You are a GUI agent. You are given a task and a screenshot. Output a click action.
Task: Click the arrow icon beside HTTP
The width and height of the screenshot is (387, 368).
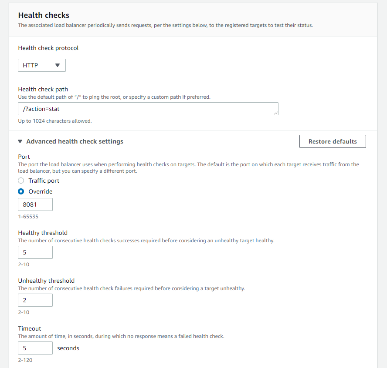[58, 65]
